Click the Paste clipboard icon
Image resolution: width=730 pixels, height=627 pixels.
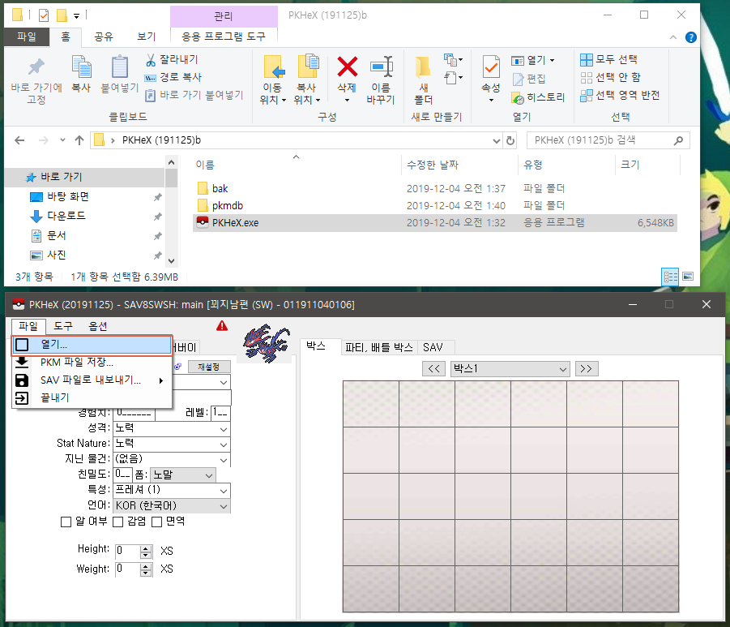pos(120,67)
